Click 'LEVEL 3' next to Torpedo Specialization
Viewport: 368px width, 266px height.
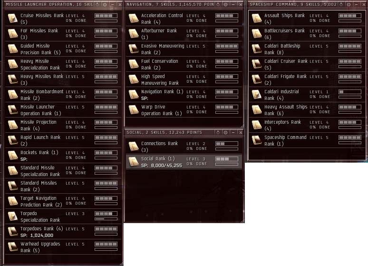point(75,214)
